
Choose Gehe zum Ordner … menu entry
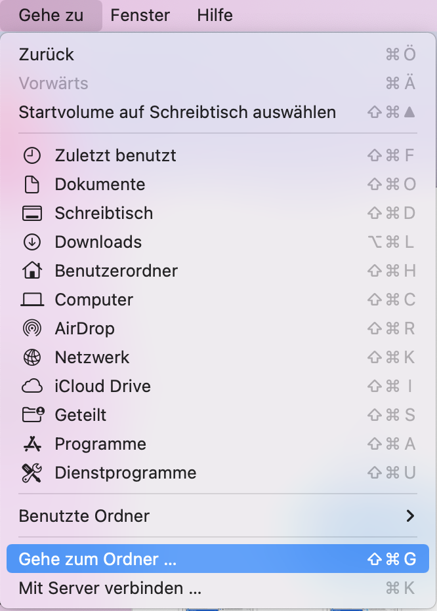click(x=98, y=559)
